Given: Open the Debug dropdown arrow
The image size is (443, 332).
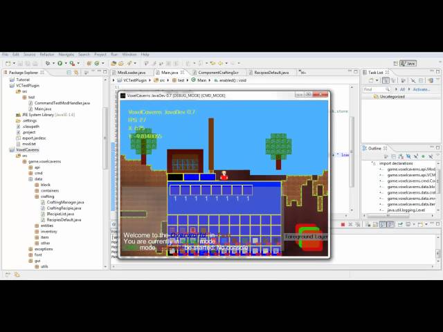Looking at the screenshot, I should coord(53,64).
